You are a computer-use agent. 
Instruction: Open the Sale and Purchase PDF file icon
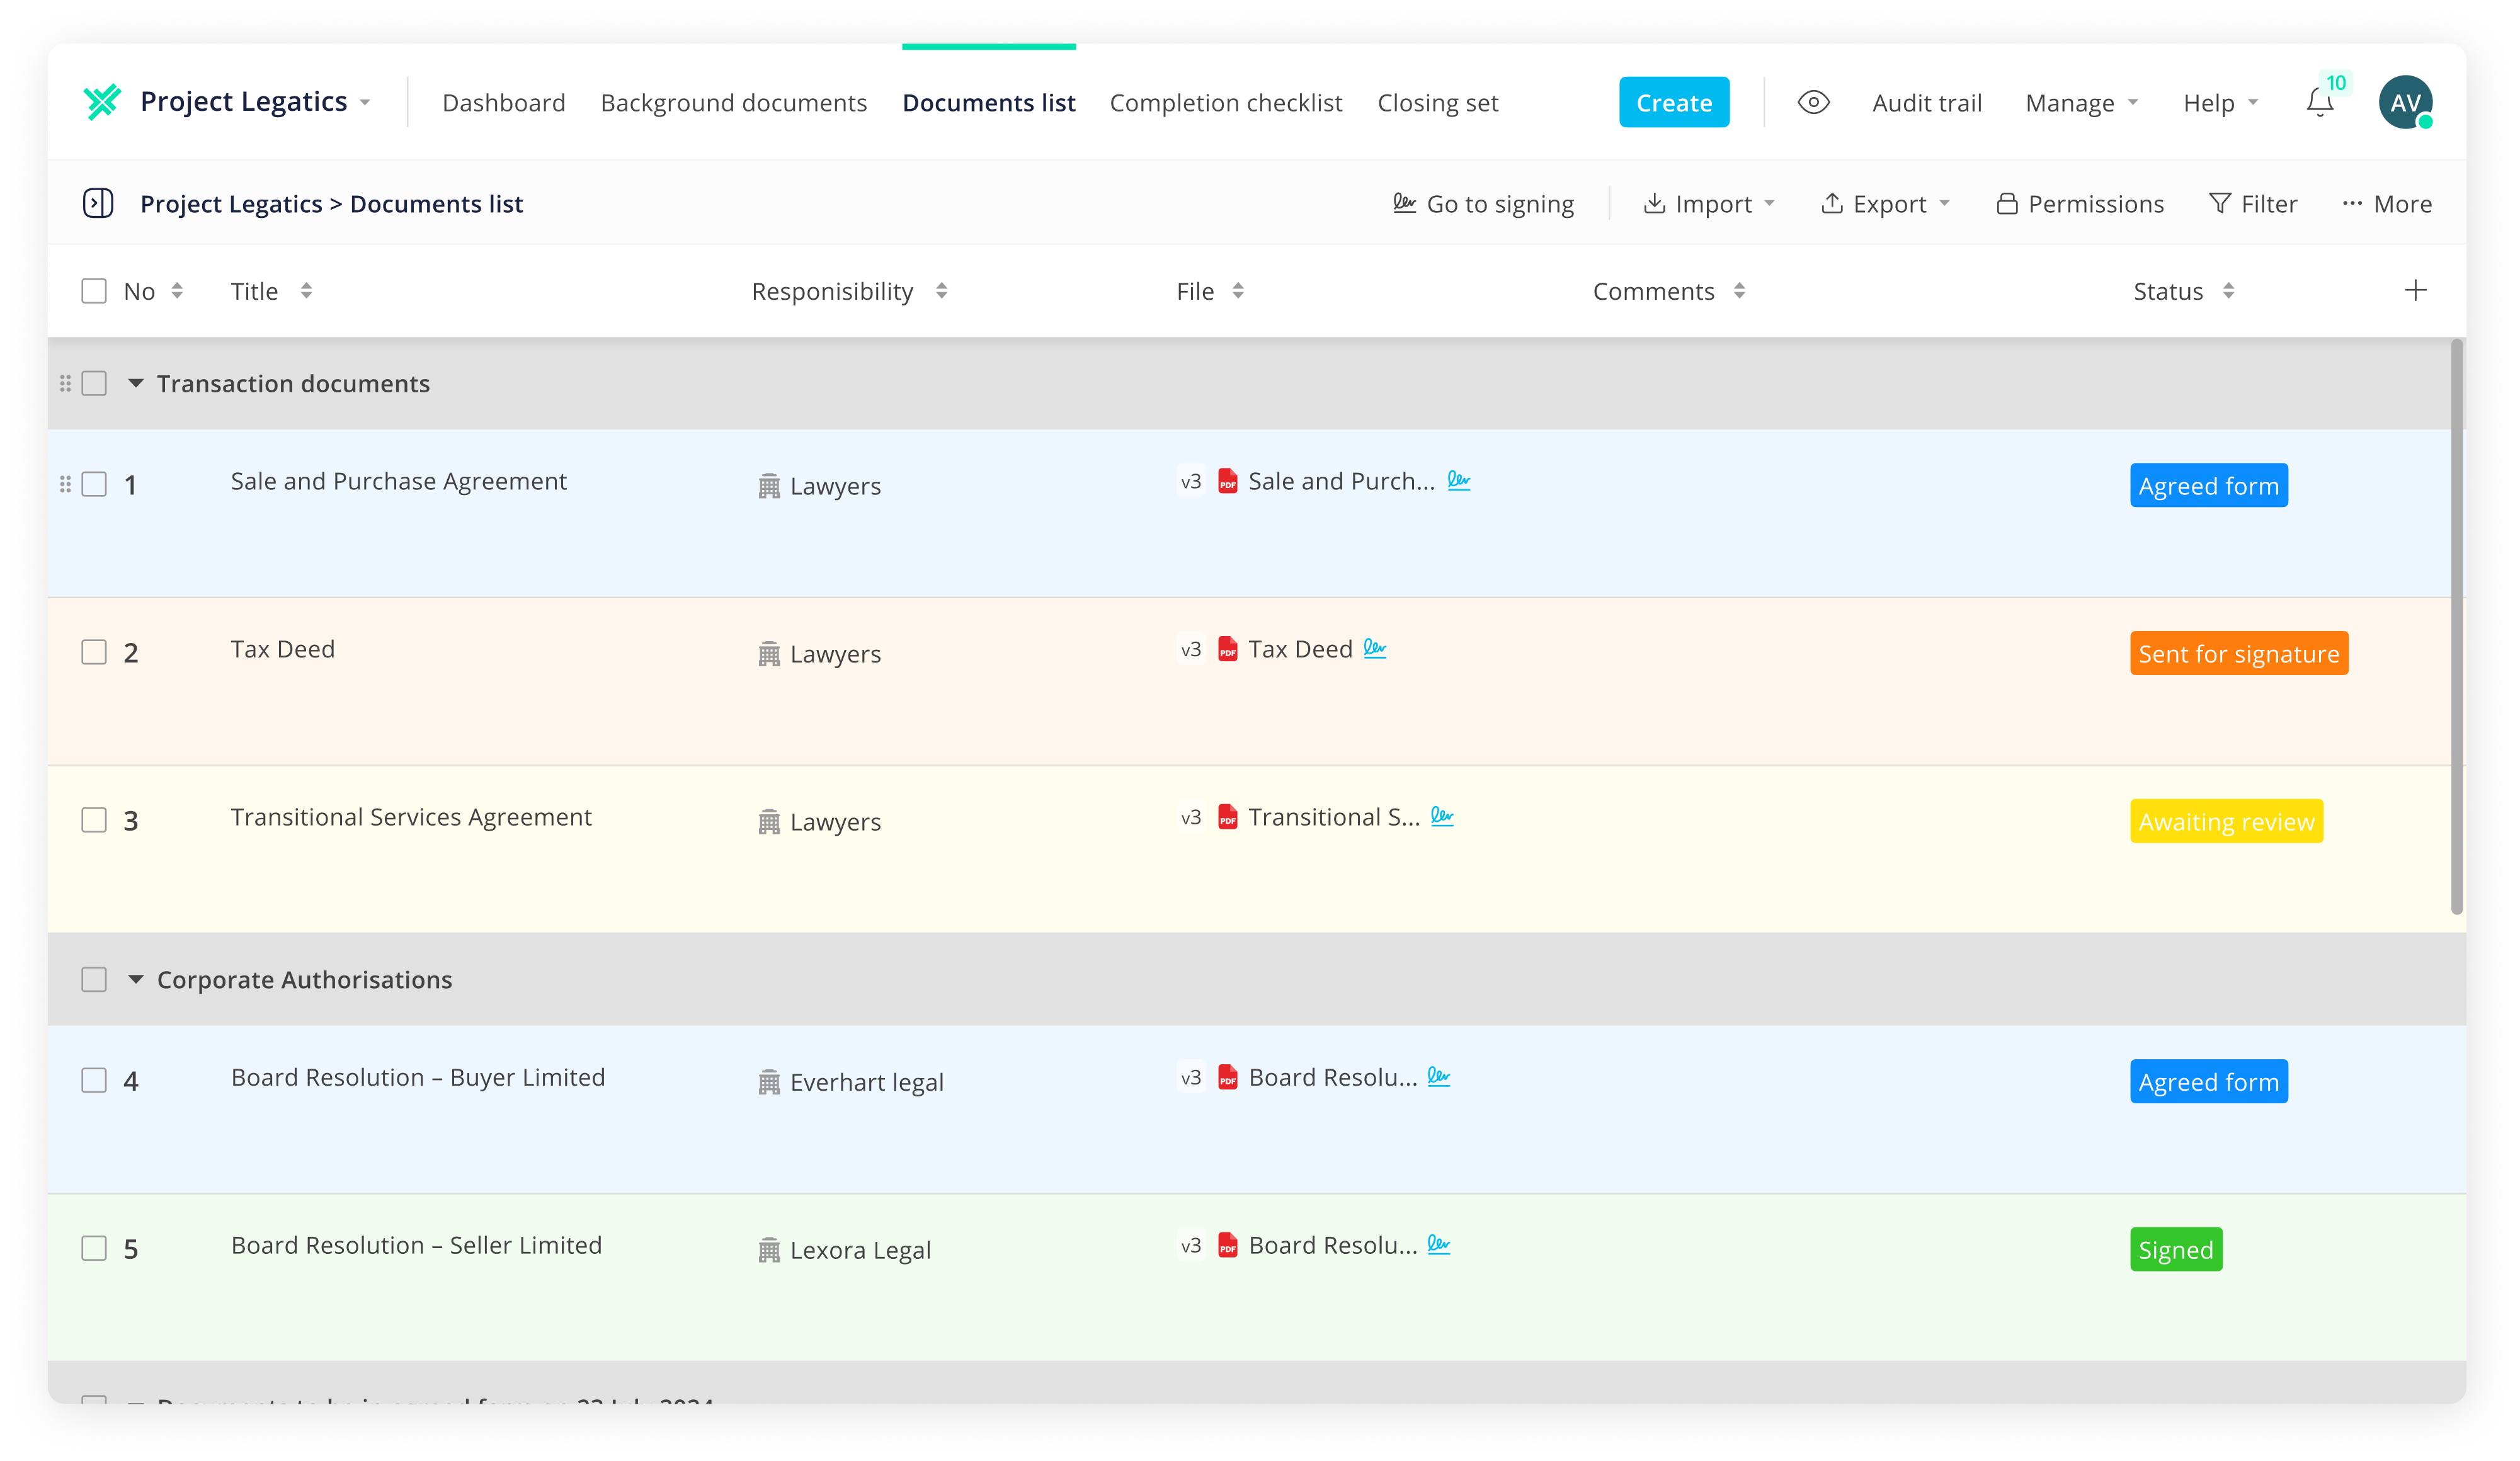click(x=1227, y=482)
